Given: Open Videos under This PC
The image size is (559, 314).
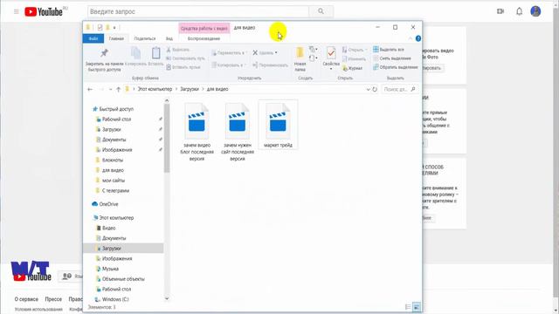Looking at the screenshot, I should click(106, 228).
